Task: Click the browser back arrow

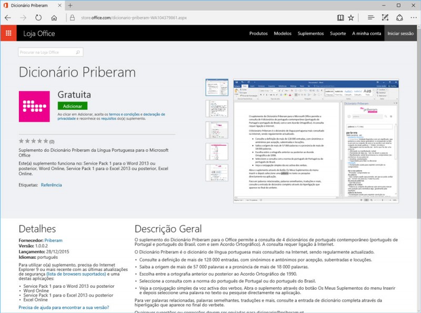Action: [8, 17]
